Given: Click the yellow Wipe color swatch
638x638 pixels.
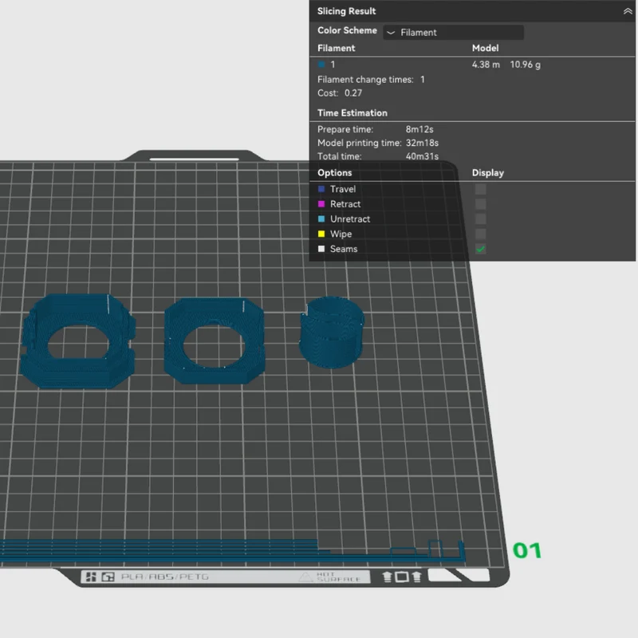Looking at the screenshot, I should click(x=321, y=234).
